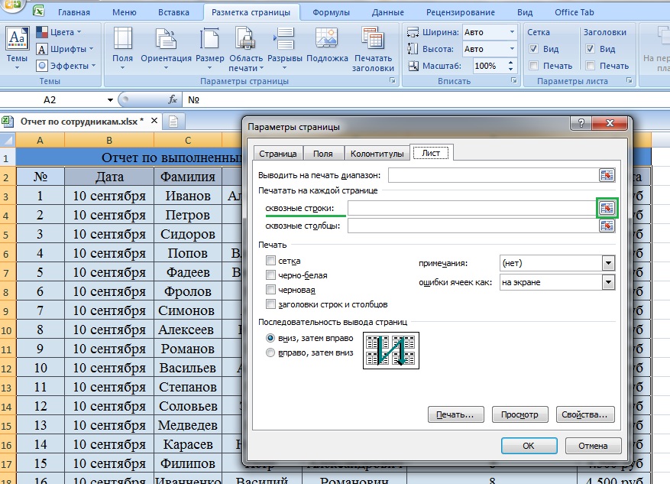Expand the примечания dropdown list
The image size is (670, 484).
608,263
